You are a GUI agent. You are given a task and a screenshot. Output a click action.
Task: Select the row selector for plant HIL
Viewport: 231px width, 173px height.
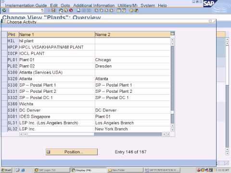[4, 41]
